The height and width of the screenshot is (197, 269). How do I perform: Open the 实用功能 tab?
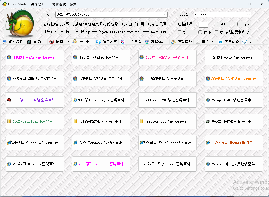click(x=229, y=42)
